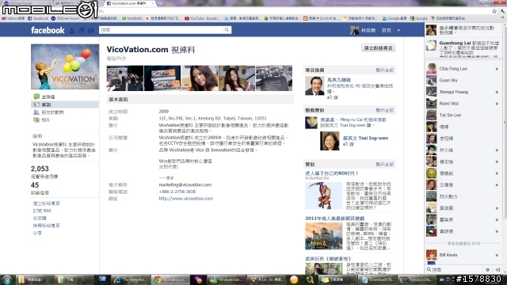Open Google 翻譯 bookmark
The width and height of the screenshot is (507, 285).
(x=395, y=18)
